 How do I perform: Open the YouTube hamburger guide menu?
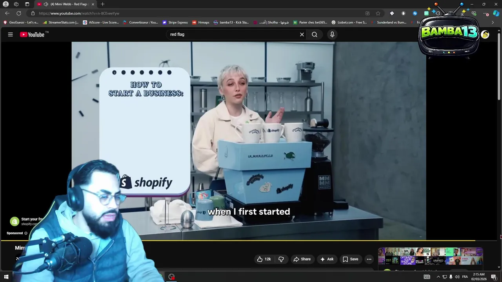(11, 34)
